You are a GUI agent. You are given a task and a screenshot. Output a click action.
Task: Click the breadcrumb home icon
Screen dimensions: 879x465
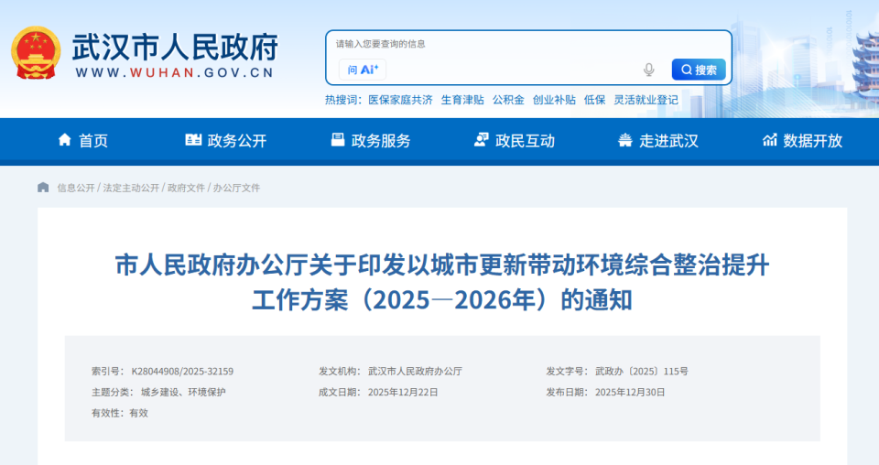(43, 187)
